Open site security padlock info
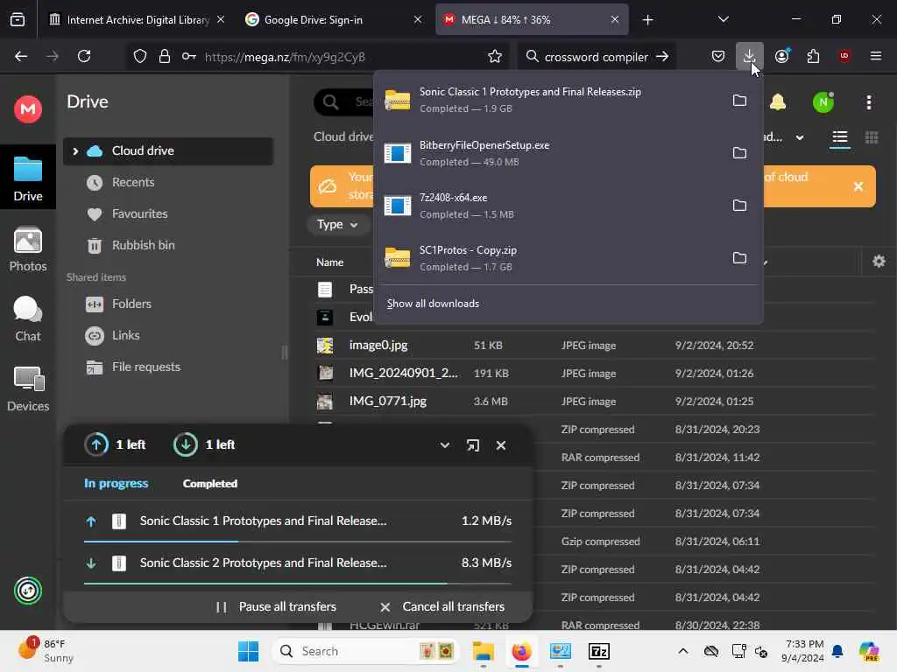This screenshot has height=672, width=897. [165, 56]
